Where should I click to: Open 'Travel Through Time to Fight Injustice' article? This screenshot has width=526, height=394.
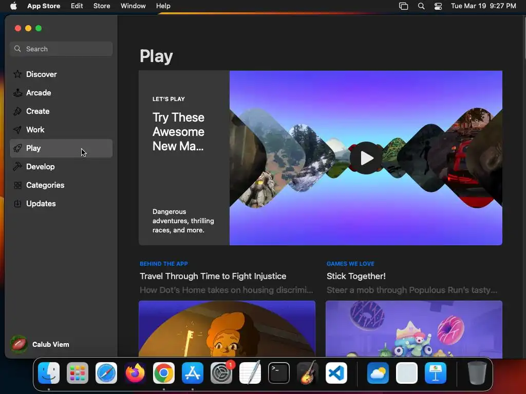213,276
